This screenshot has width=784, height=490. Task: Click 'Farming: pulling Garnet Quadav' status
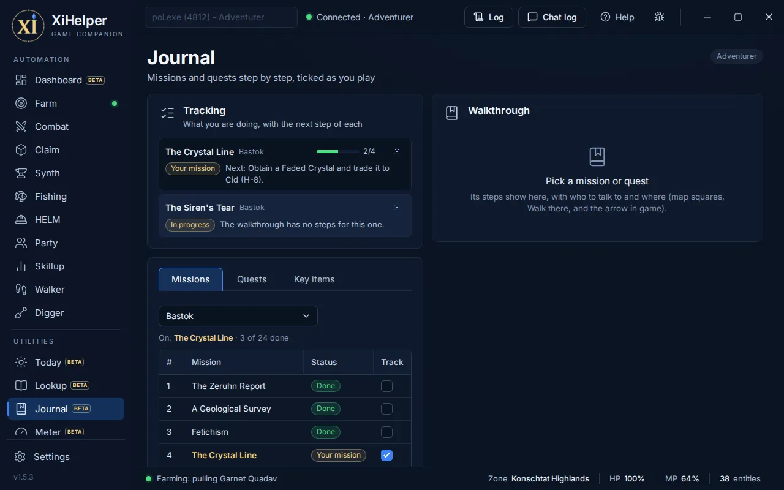tap(211, 479)
